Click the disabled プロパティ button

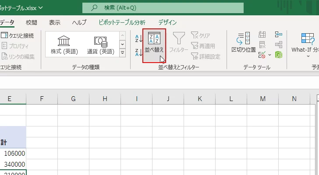pyautogui.click(x=15, y=46)
